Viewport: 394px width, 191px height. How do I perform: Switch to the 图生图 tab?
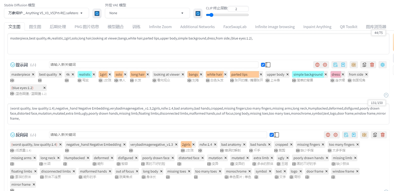(x=35, y=27)
